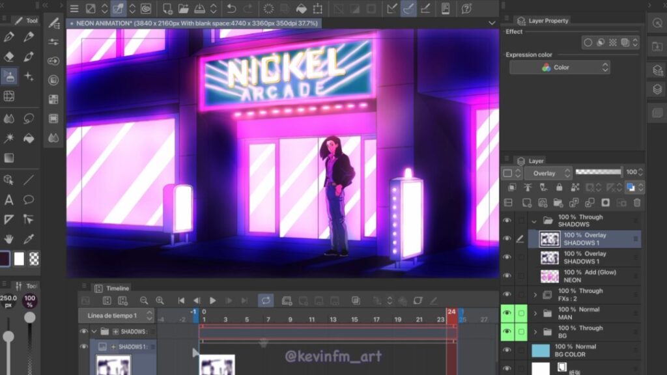Collapse the SHADOWS layer folder

pos(535,221)
